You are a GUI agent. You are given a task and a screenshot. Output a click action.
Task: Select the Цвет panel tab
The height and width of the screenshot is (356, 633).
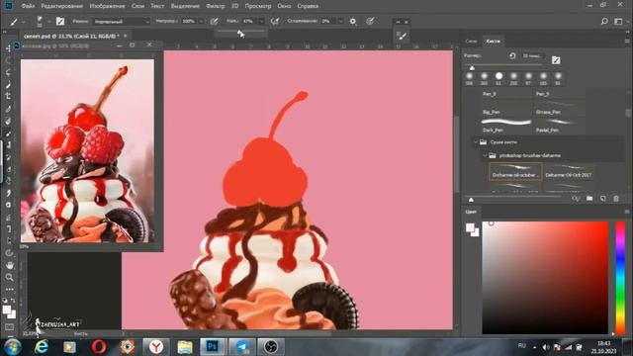471,212
